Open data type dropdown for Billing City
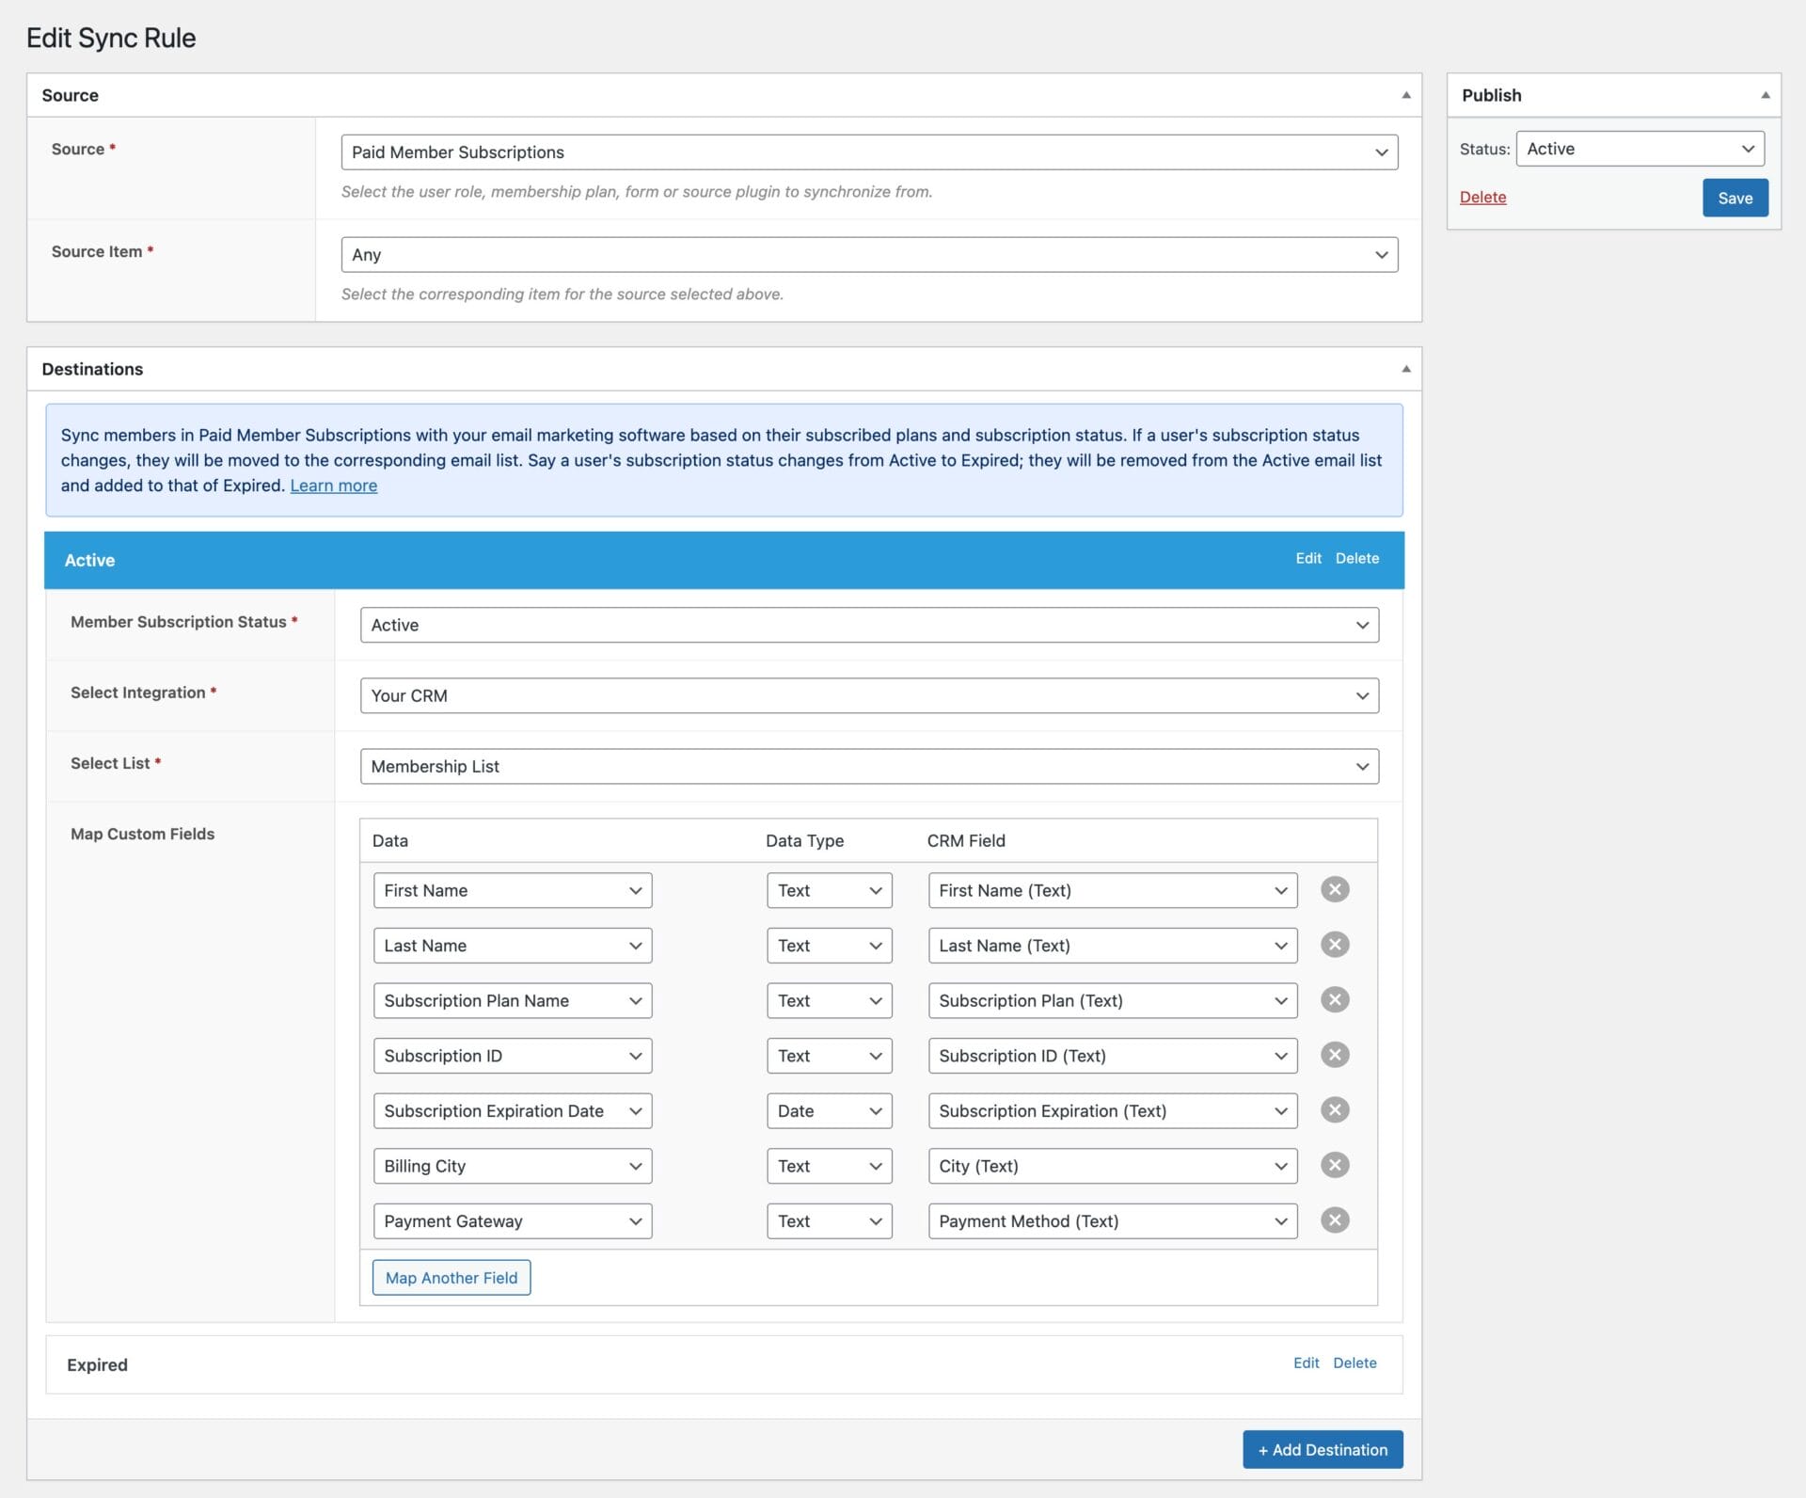The height and width of the screenshot is (1498, 1806). pyautogui.click(x=829, y=1166)
